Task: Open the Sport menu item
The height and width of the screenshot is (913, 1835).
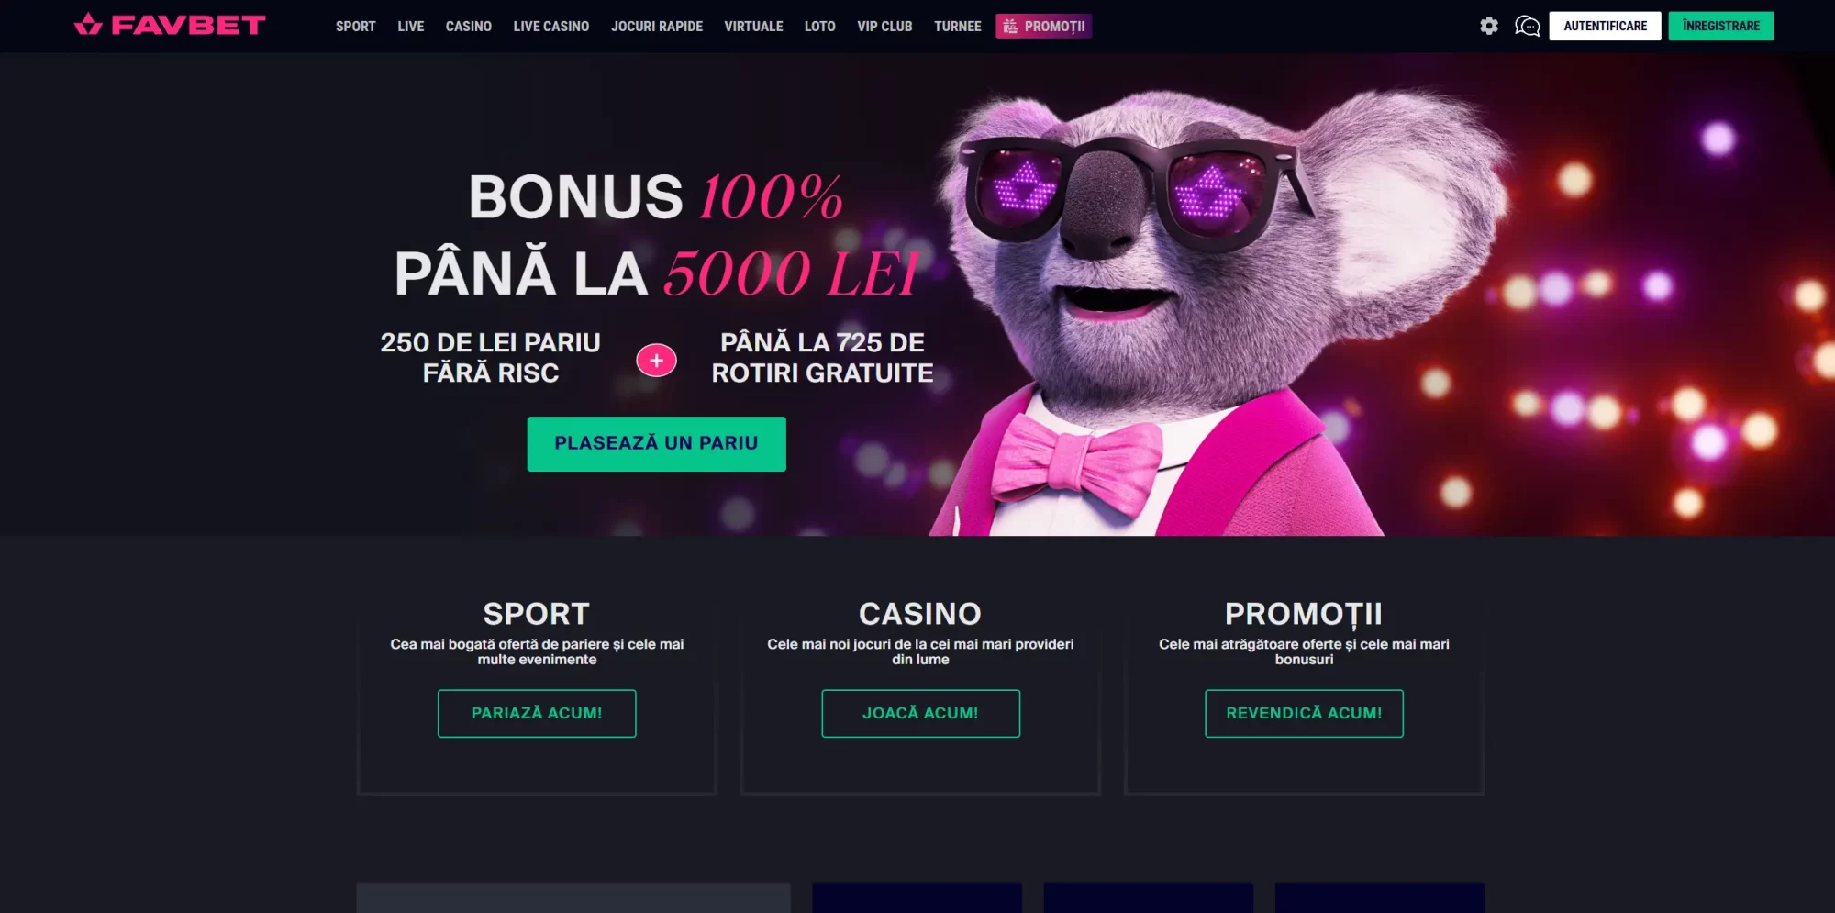Action: 356,26
